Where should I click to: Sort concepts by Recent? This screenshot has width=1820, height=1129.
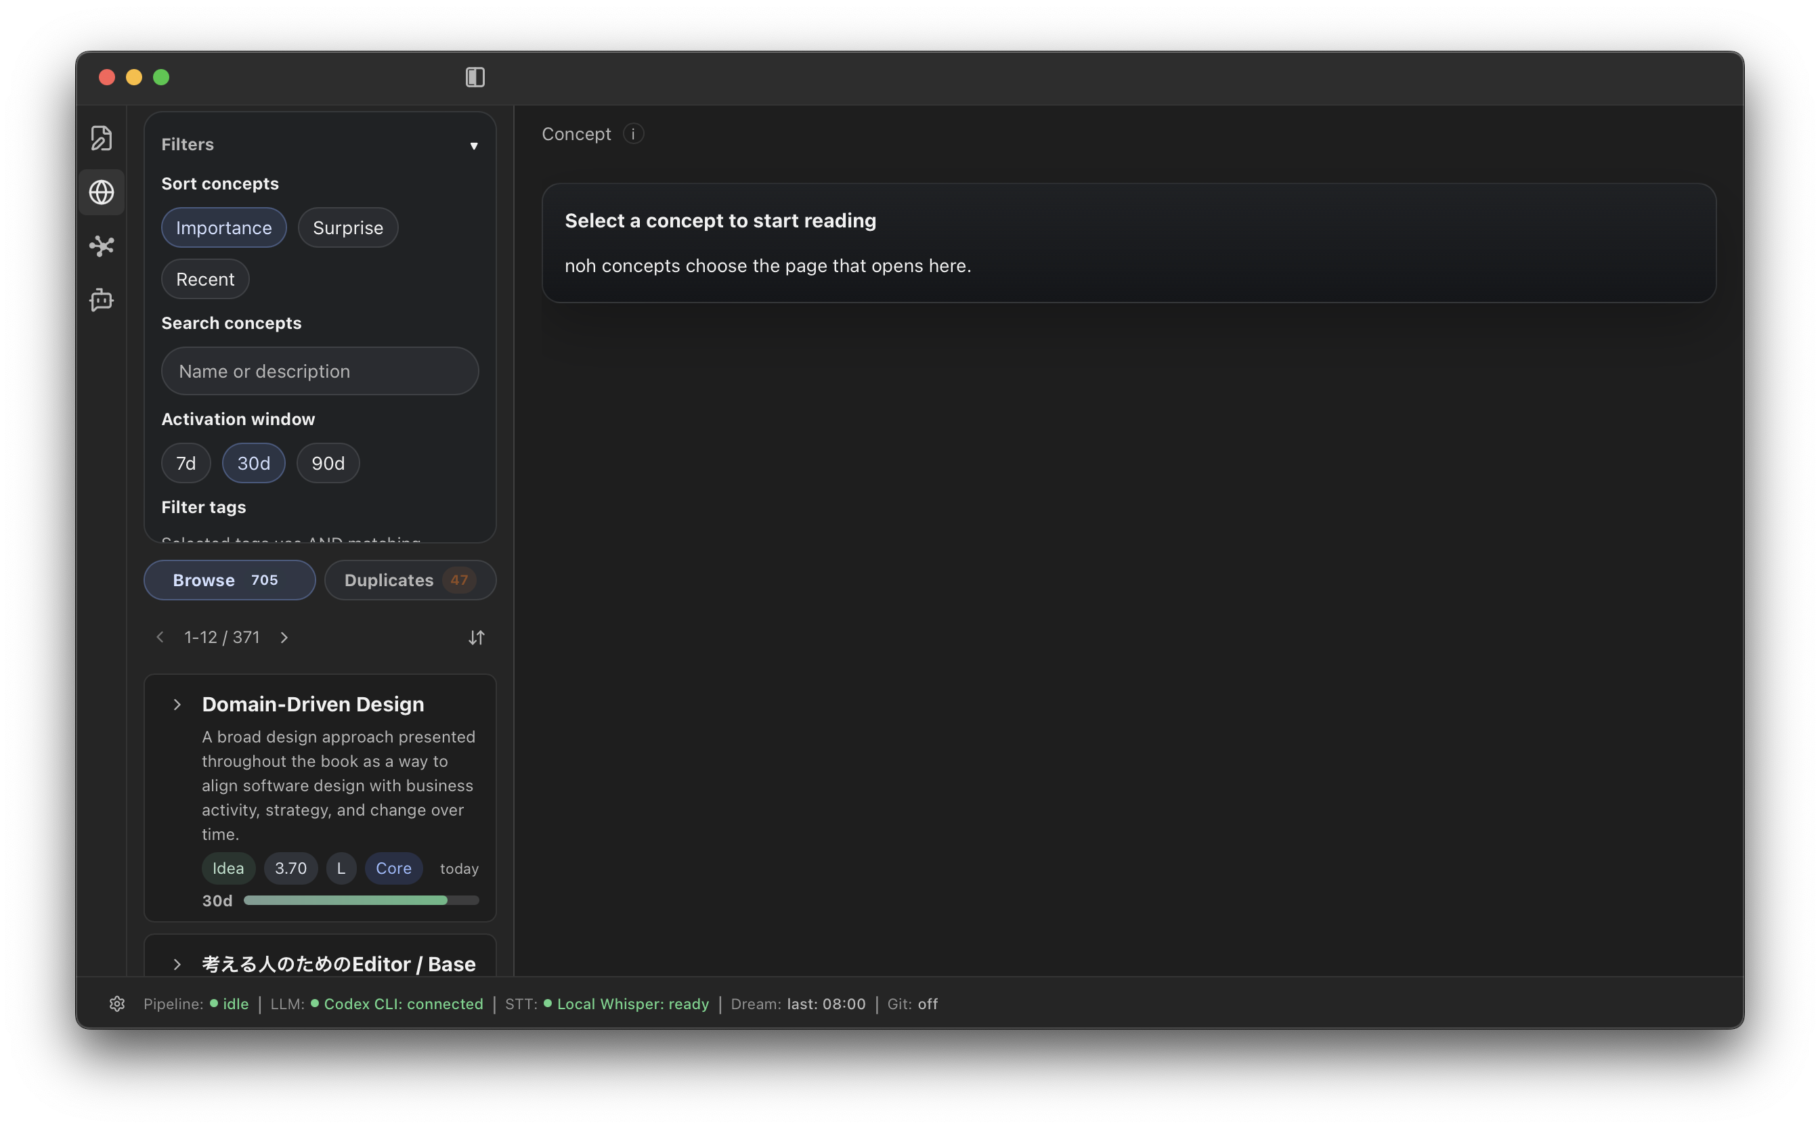(x=205, y=278)
